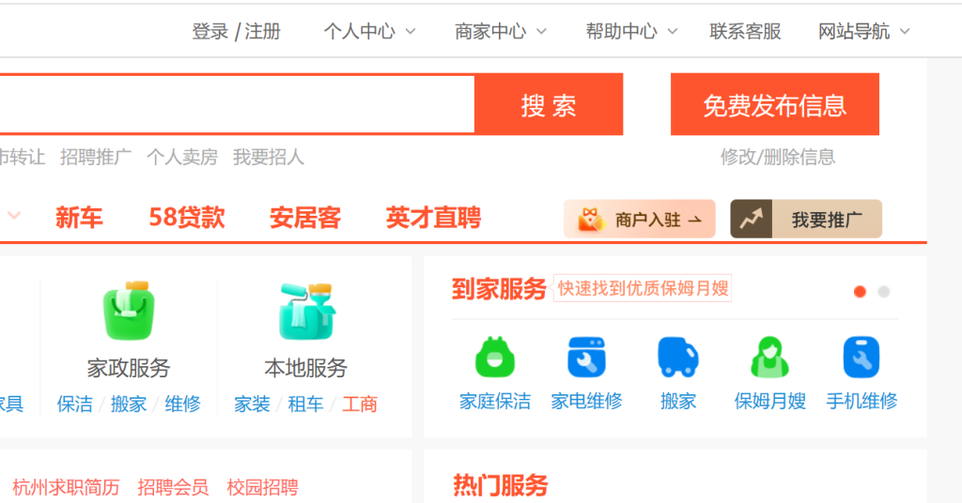Go to the 英才直聘 tab
The image size is (962, 503).
[x=433, y=218]
